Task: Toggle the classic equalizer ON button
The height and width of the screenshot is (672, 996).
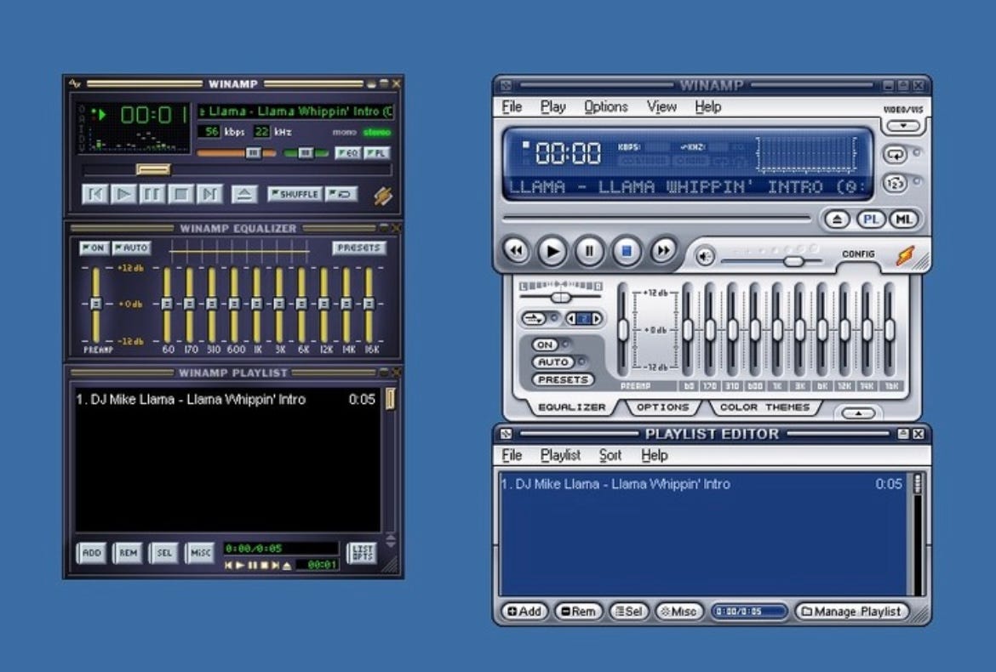Action: (94, 248)
